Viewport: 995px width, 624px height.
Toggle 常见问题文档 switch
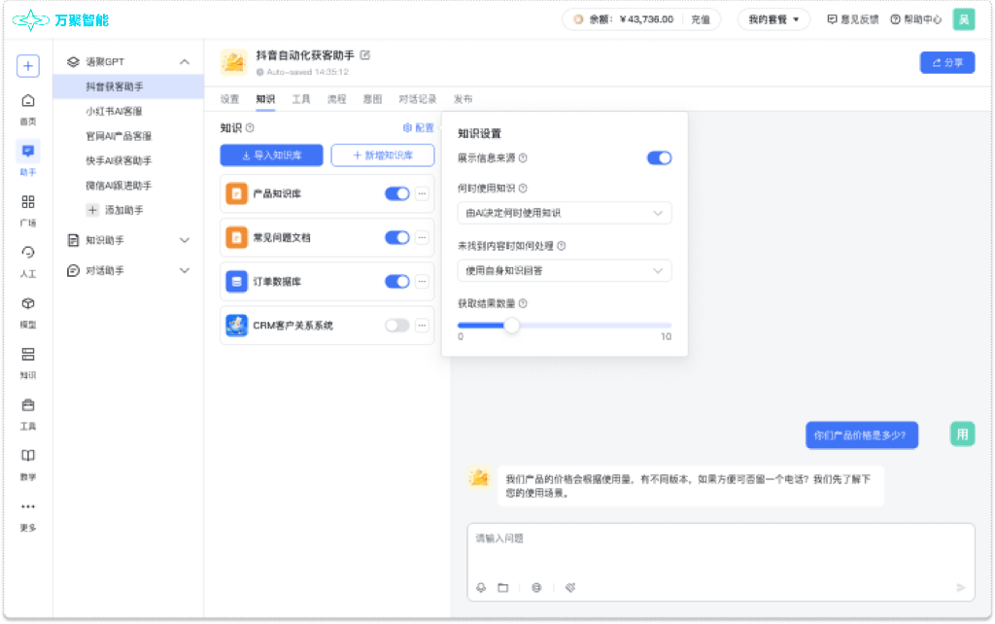(397, 237)
